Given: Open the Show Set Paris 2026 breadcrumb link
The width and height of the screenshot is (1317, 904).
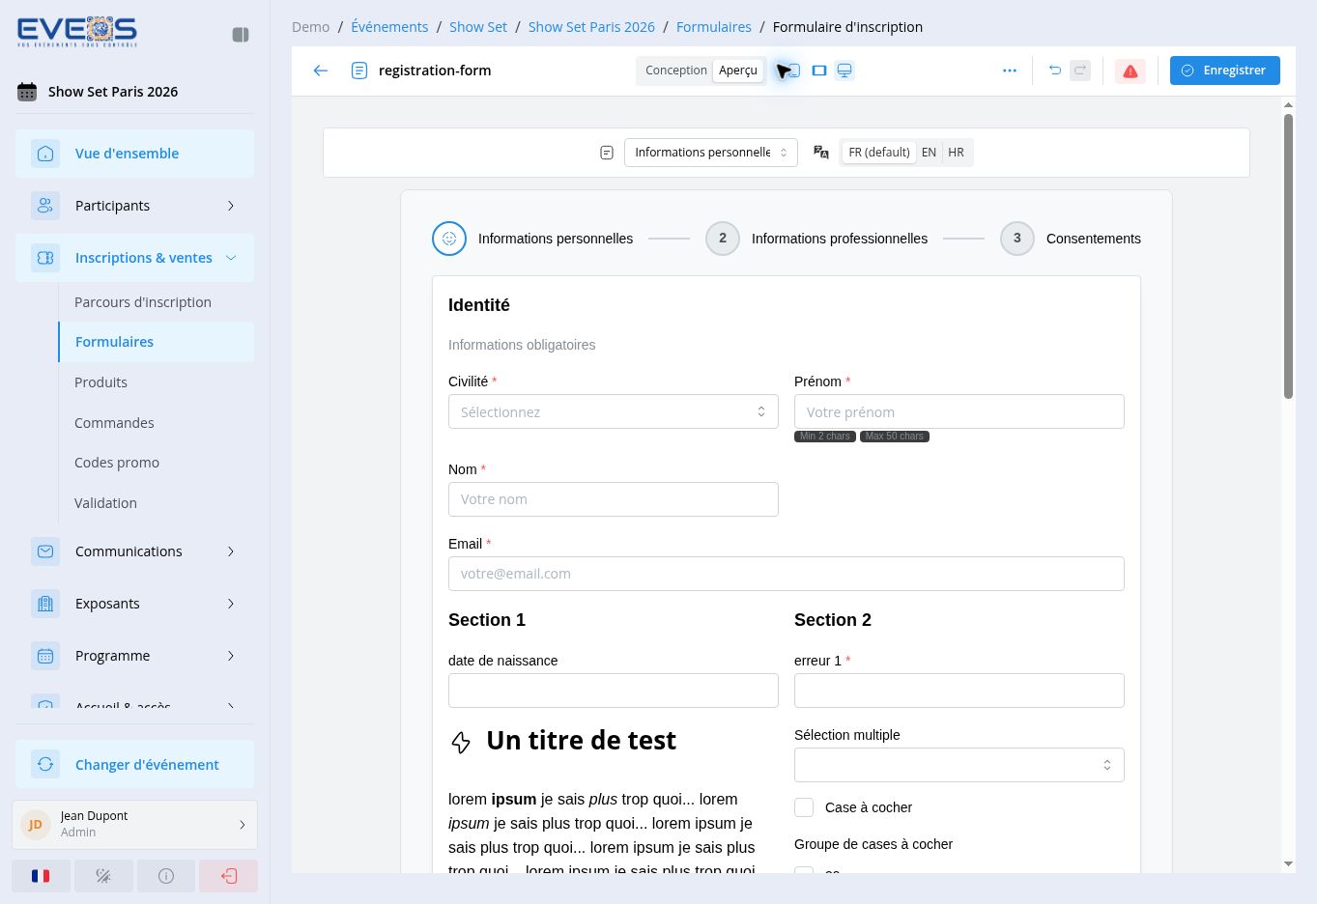Looking at the screenshot, I should 591,27.
